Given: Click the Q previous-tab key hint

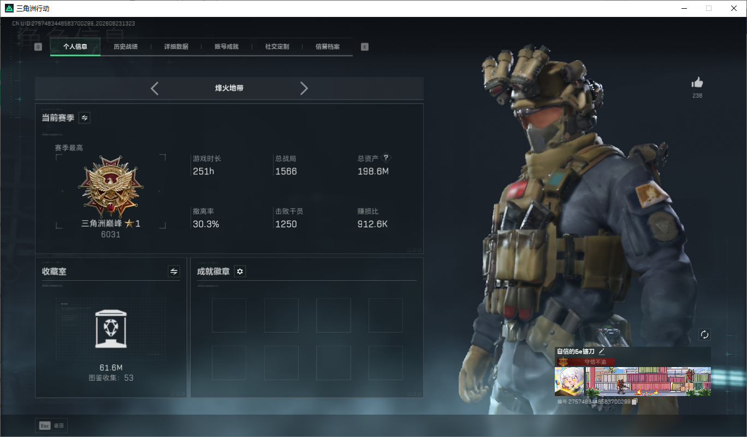Looking at the screenshot, I should click(38, 47).
